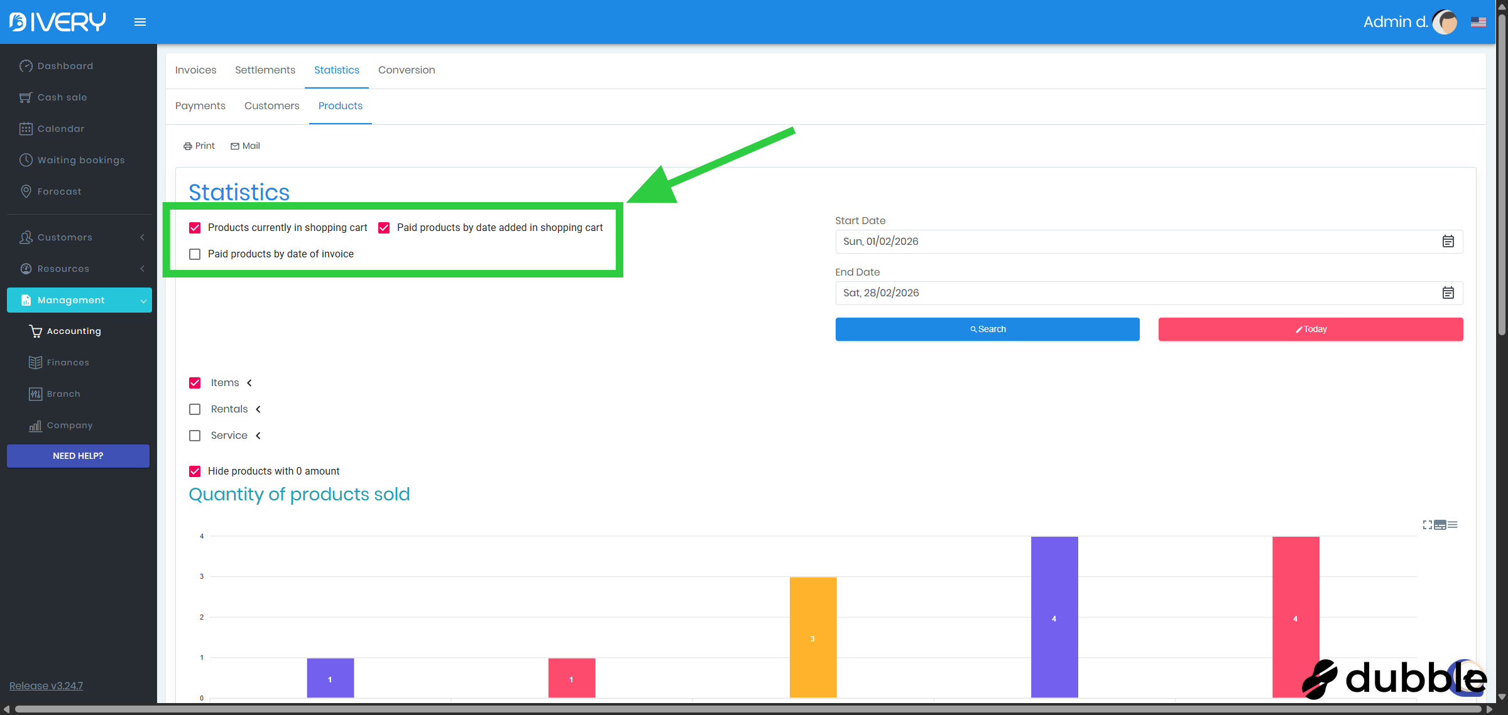Enable Paid products by date of invoice
Screen dimensions: 1508x715
pyautogui.click(x=195, y=254)
